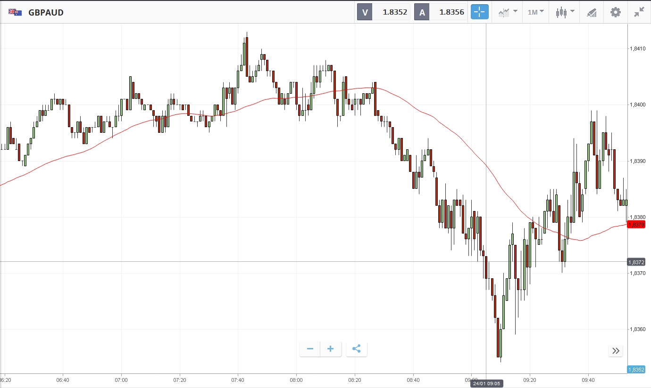The image size is (651, 388).
Task: Open the drawing tools icon
Action: pyautogui.click(x=592, y=12)
